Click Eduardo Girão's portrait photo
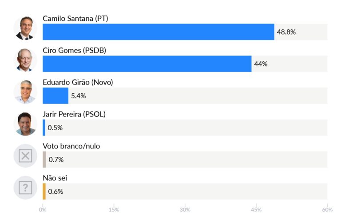Image resolution: width=341 pixels, height=224 pixels. click(x=25, y=92)
